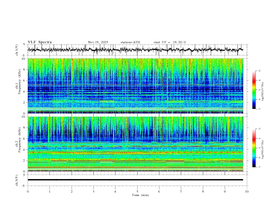Click the "Time (min)" axis label

tap(140, 195)
